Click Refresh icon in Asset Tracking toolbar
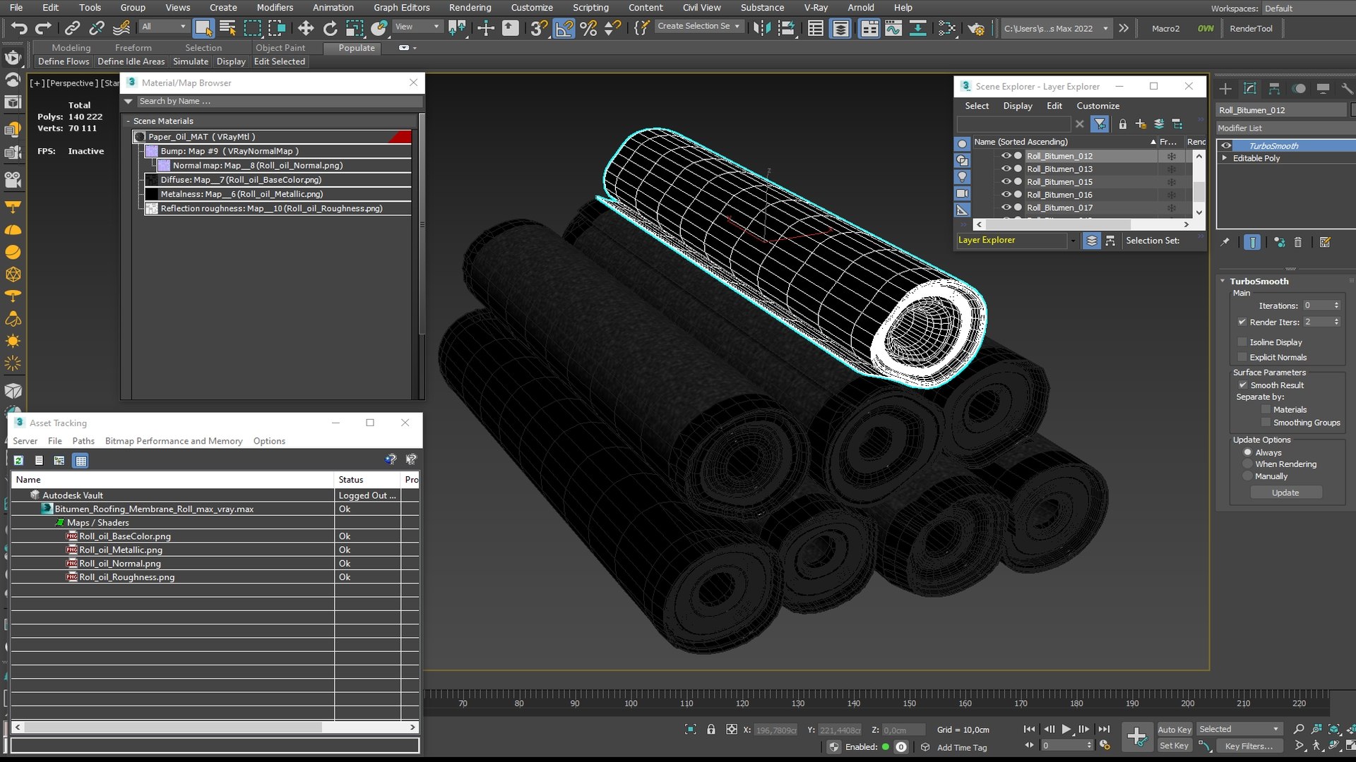 click(x=19, y=461)
